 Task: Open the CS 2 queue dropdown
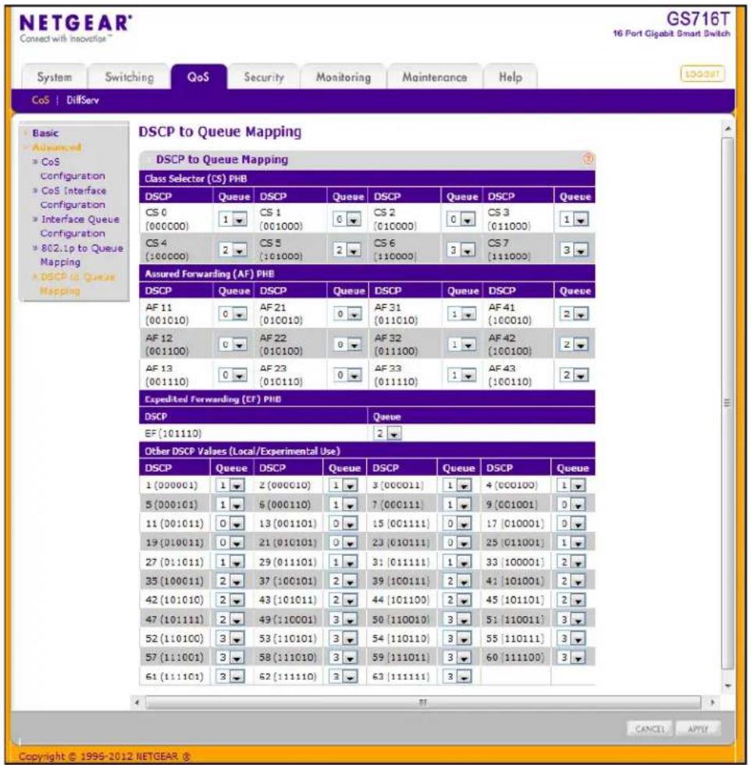[x=461, y=219]
